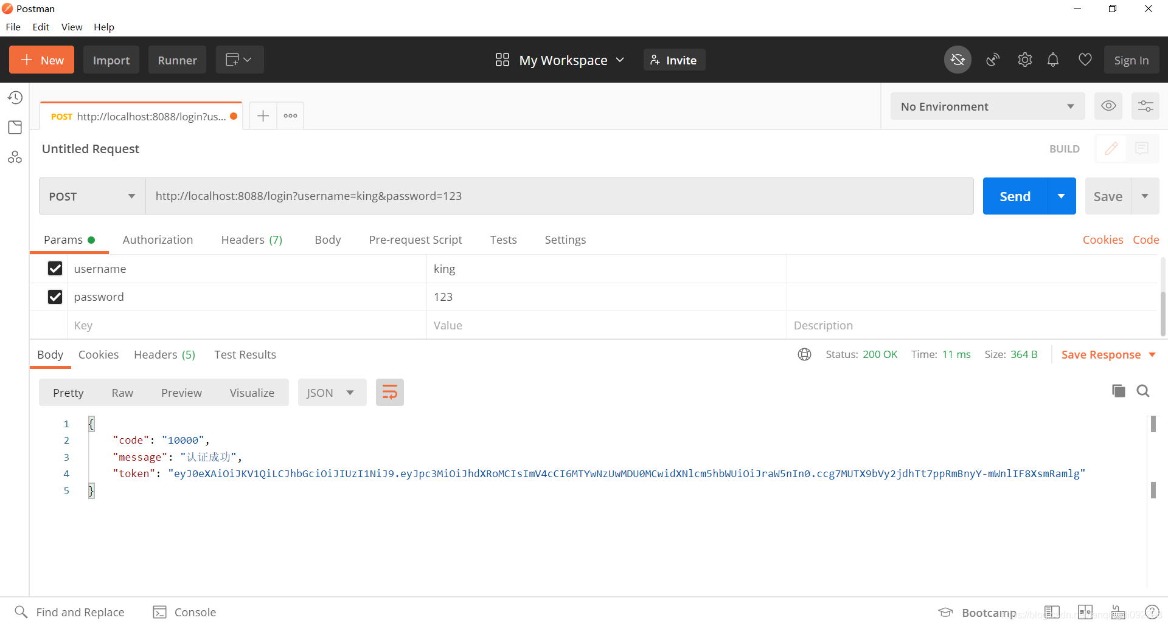The image size is (1168, 626).
Task: Open the Console in status bar
Action: (184, 612)
